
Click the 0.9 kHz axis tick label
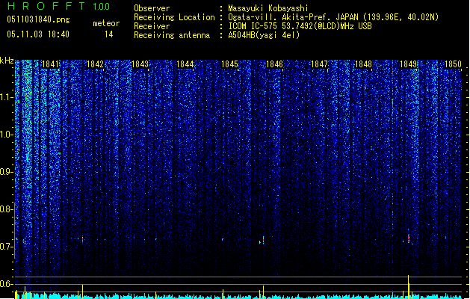pyautogui.click(x=7, y=172)
